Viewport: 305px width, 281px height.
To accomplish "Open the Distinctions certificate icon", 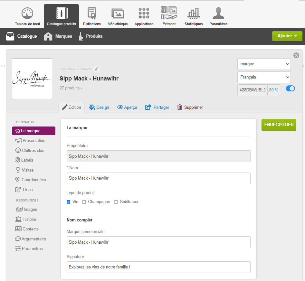I will click(92, 14).
